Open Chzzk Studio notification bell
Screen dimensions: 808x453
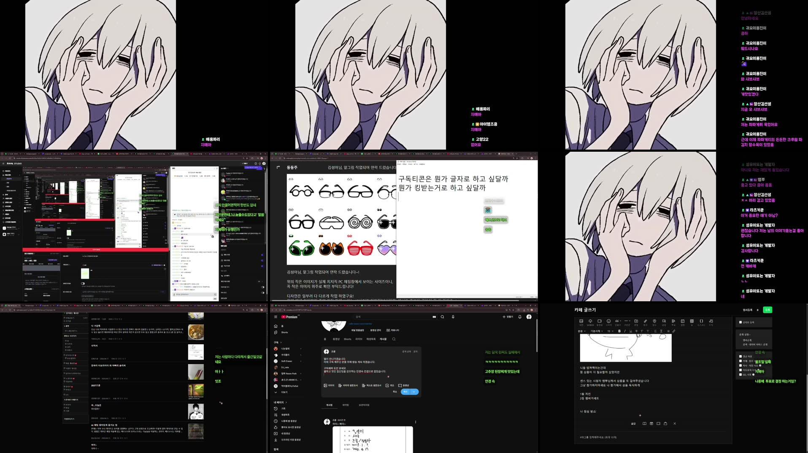(259, 164)
